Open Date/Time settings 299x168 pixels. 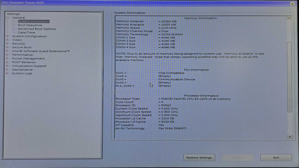pyautogui.click(x=27, y=32)
